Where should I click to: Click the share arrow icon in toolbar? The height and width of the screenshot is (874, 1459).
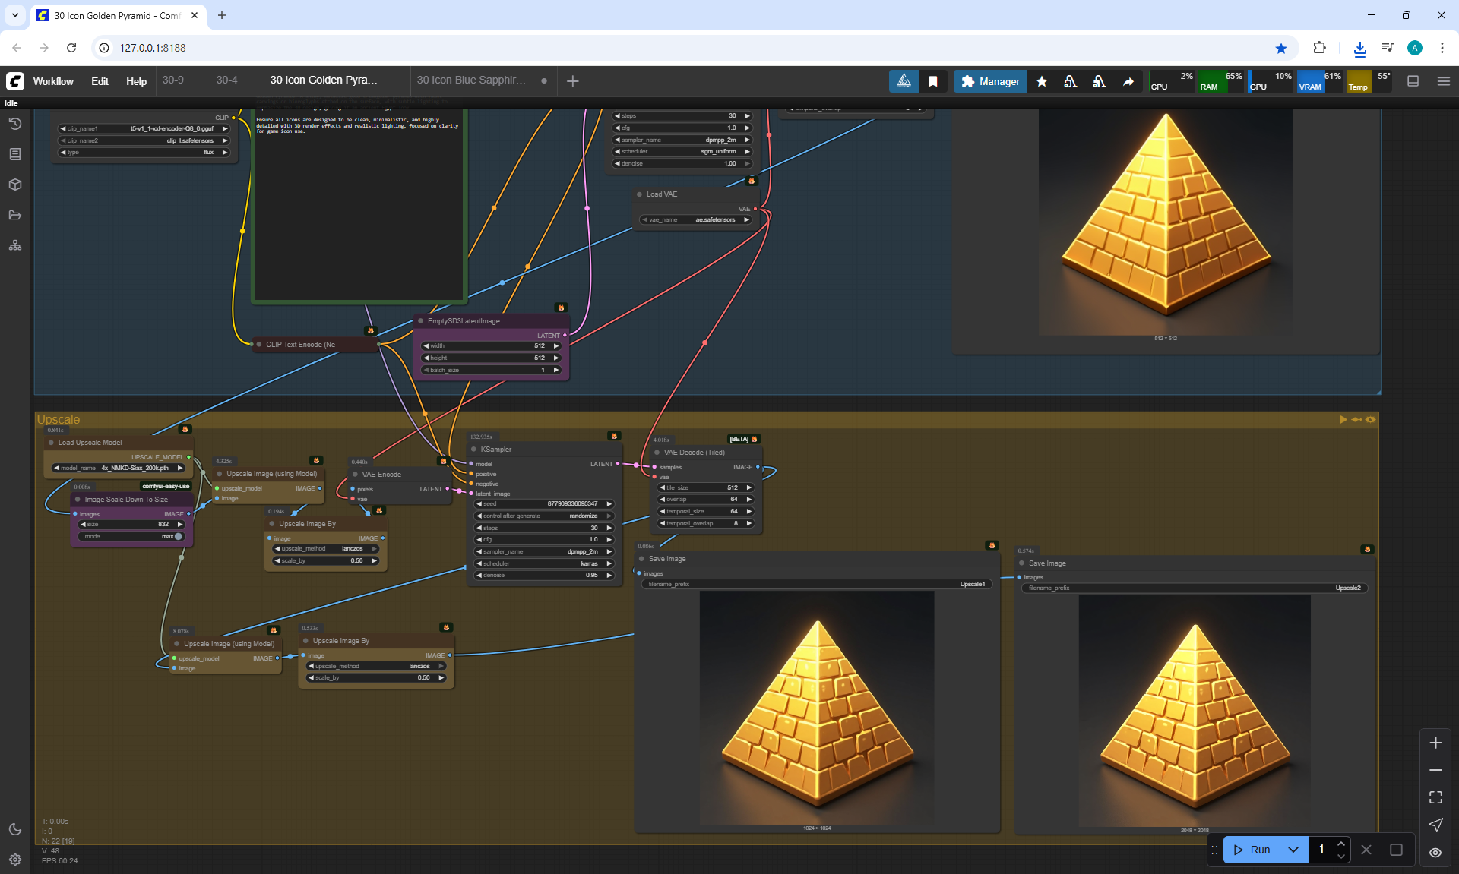pos(1128,81)
